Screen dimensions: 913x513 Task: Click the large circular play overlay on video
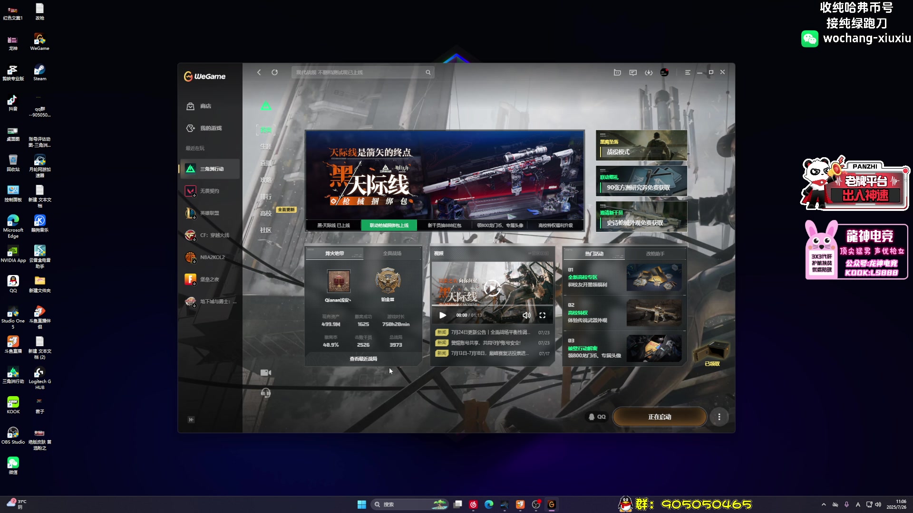tap(492, 288)
